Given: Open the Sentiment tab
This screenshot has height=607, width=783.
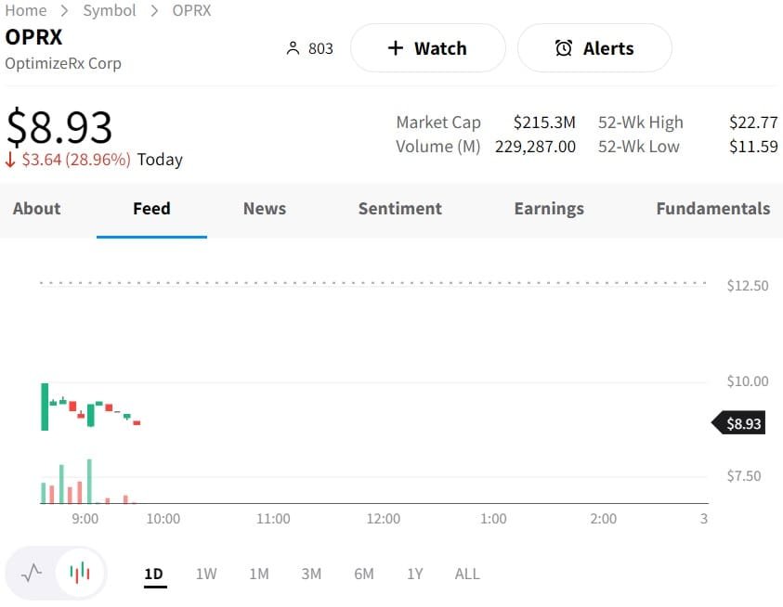Looking at the screenshot, I should [x=400, y=209].
